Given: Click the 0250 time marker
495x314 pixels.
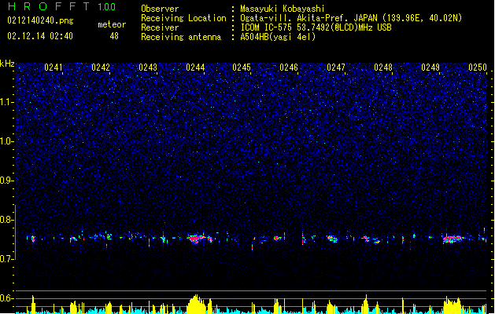Looking at the screenshot, I should point(478,68).
